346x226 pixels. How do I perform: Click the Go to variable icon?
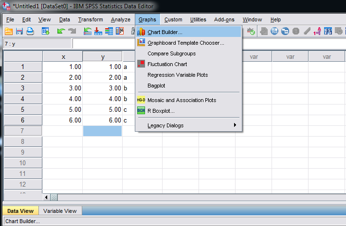pos(98,31)
